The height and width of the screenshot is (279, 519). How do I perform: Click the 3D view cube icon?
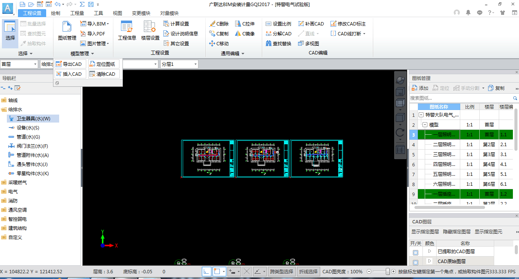pos(400,91)
